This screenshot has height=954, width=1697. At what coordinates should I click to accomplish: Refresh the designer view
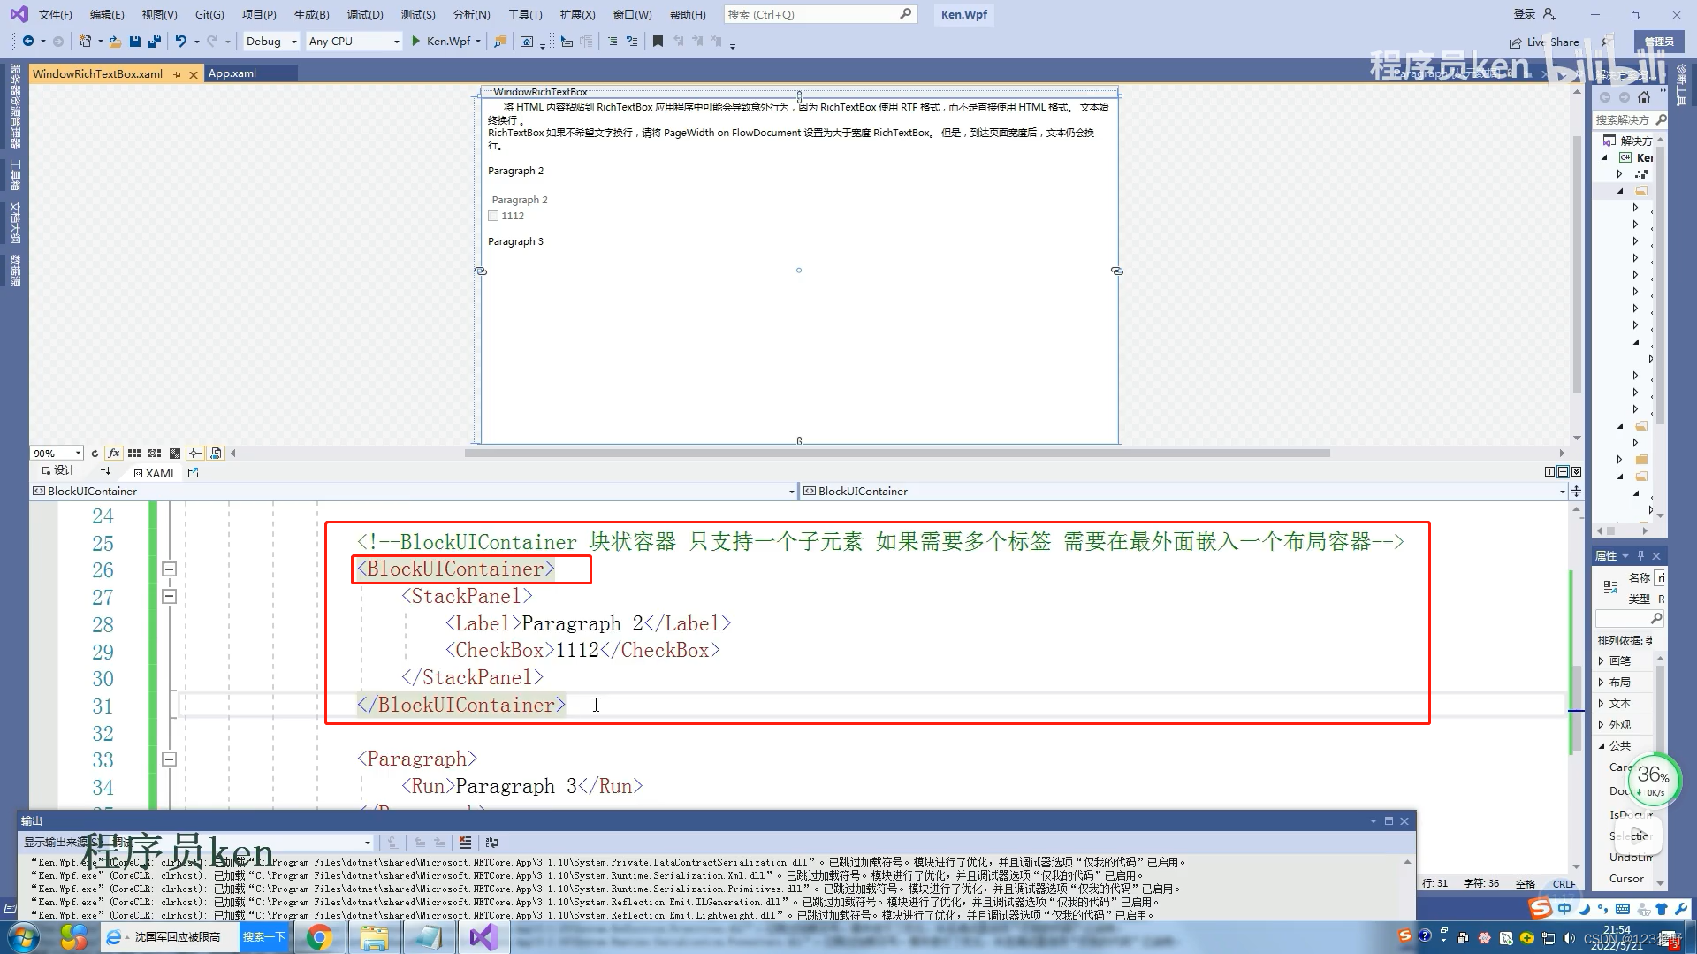pyautogui.click(x=95, y=453)
